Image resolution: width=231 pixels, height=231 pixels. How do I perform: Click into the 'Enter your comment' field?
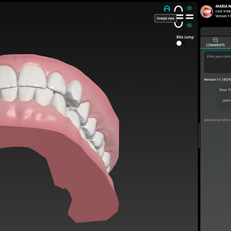pyautogui.click(x=218, y=62)
